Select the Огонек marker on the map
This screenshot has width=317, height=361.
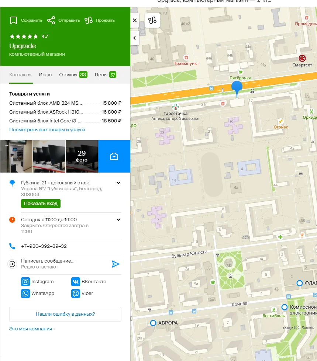280,121
